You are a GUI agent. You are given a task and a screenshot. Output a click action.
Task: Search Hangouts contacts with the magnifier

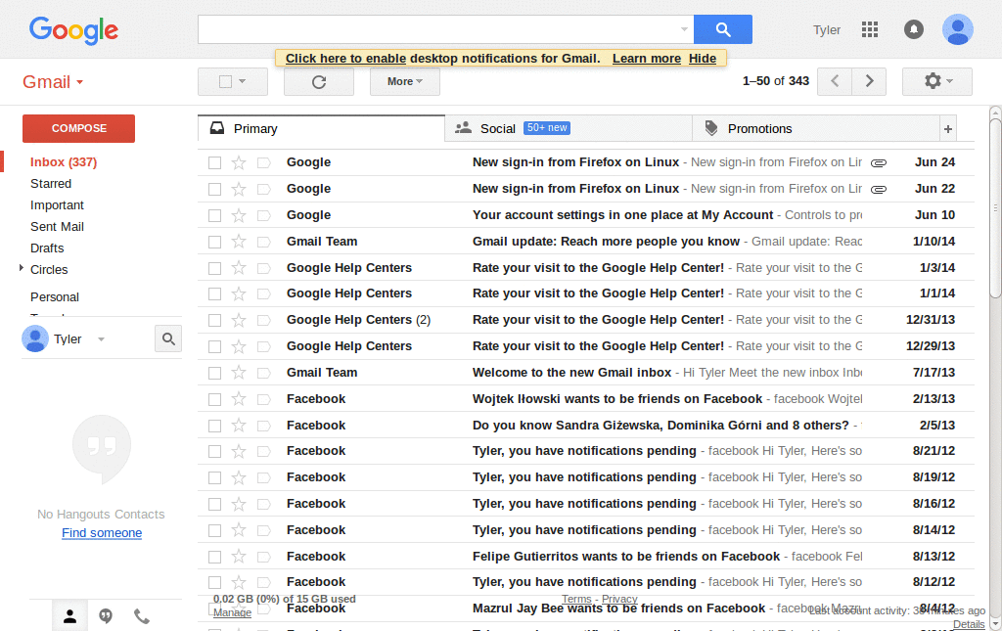(168, 338)
